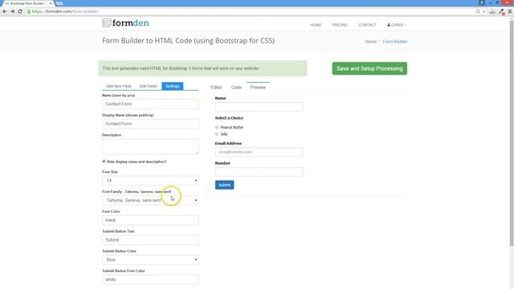
Task: Click the preview Name input field
Action: (x=259, y=107)
